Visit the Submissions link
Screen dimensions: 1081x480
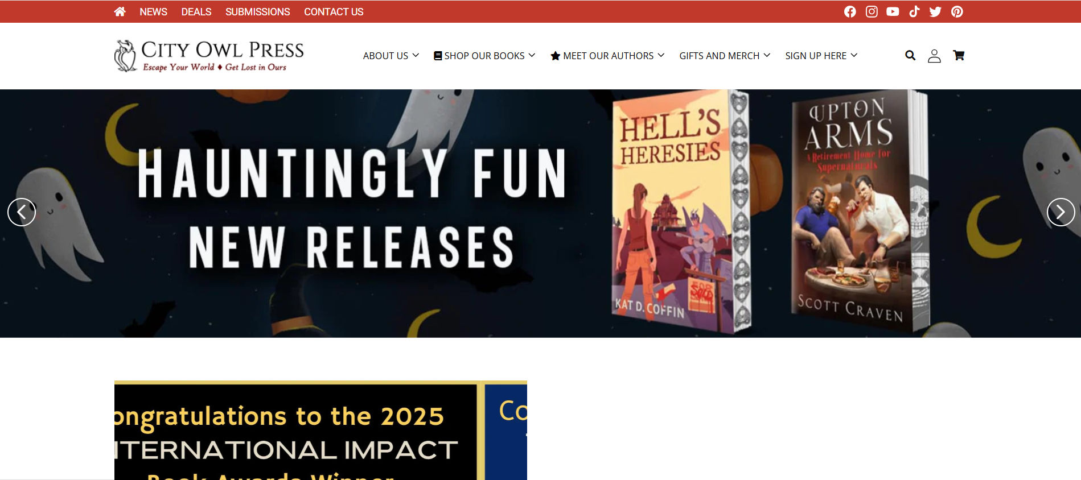tap(257, 12)
